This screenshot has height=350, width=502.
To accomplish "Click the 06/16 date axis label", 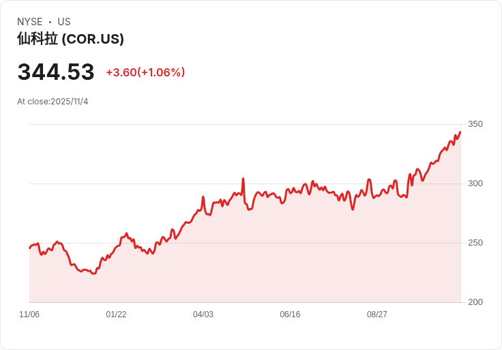I will point(290,315).
